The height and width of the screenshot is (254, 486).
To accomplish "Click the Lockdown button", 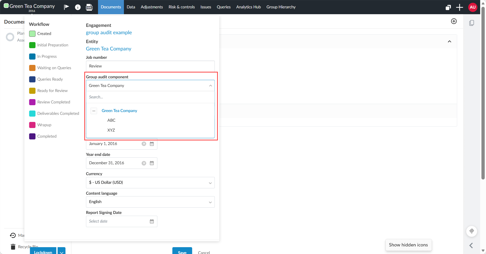I will coord(43,251).
